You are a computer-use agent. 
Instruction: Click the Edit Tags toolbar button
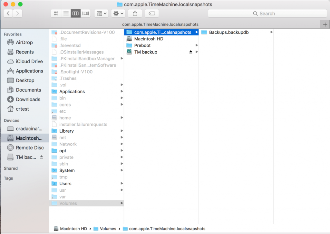(152, 14)
